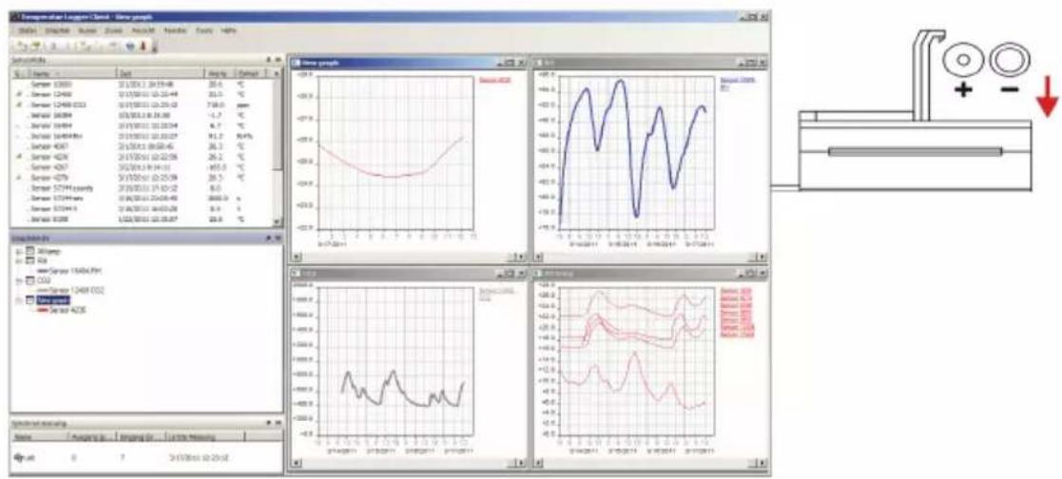Click the pin icon of the diagram tree panel
The width and height of the screenshot is (1062, 479).
pyautogui.click(x=269, y=239)
